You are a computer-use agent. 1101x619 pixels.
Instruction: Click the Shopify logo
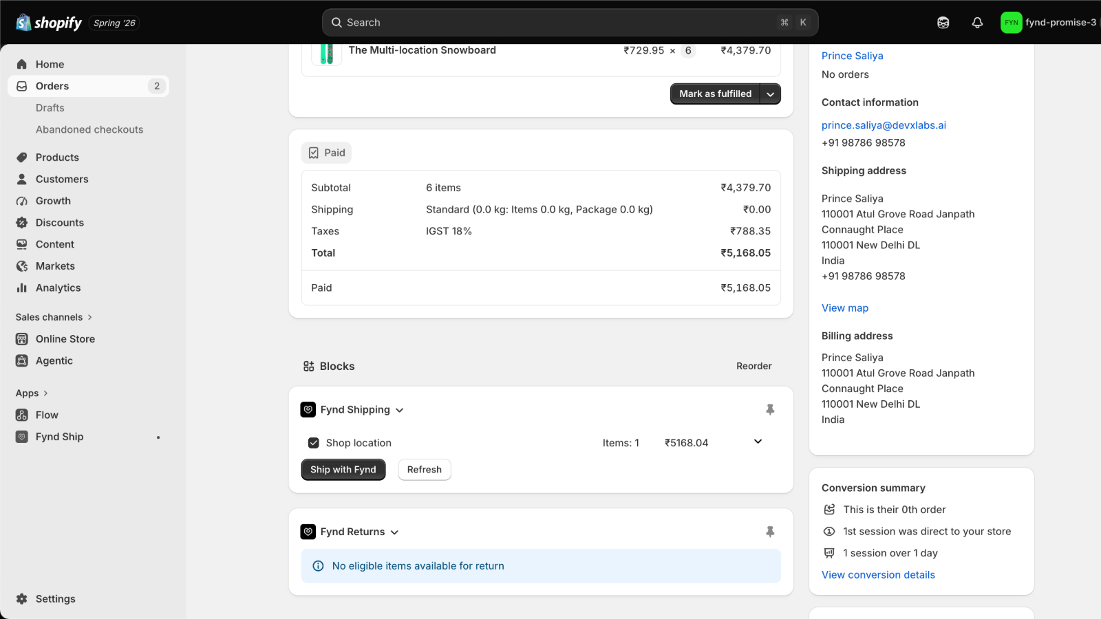(x=49, y=23)
